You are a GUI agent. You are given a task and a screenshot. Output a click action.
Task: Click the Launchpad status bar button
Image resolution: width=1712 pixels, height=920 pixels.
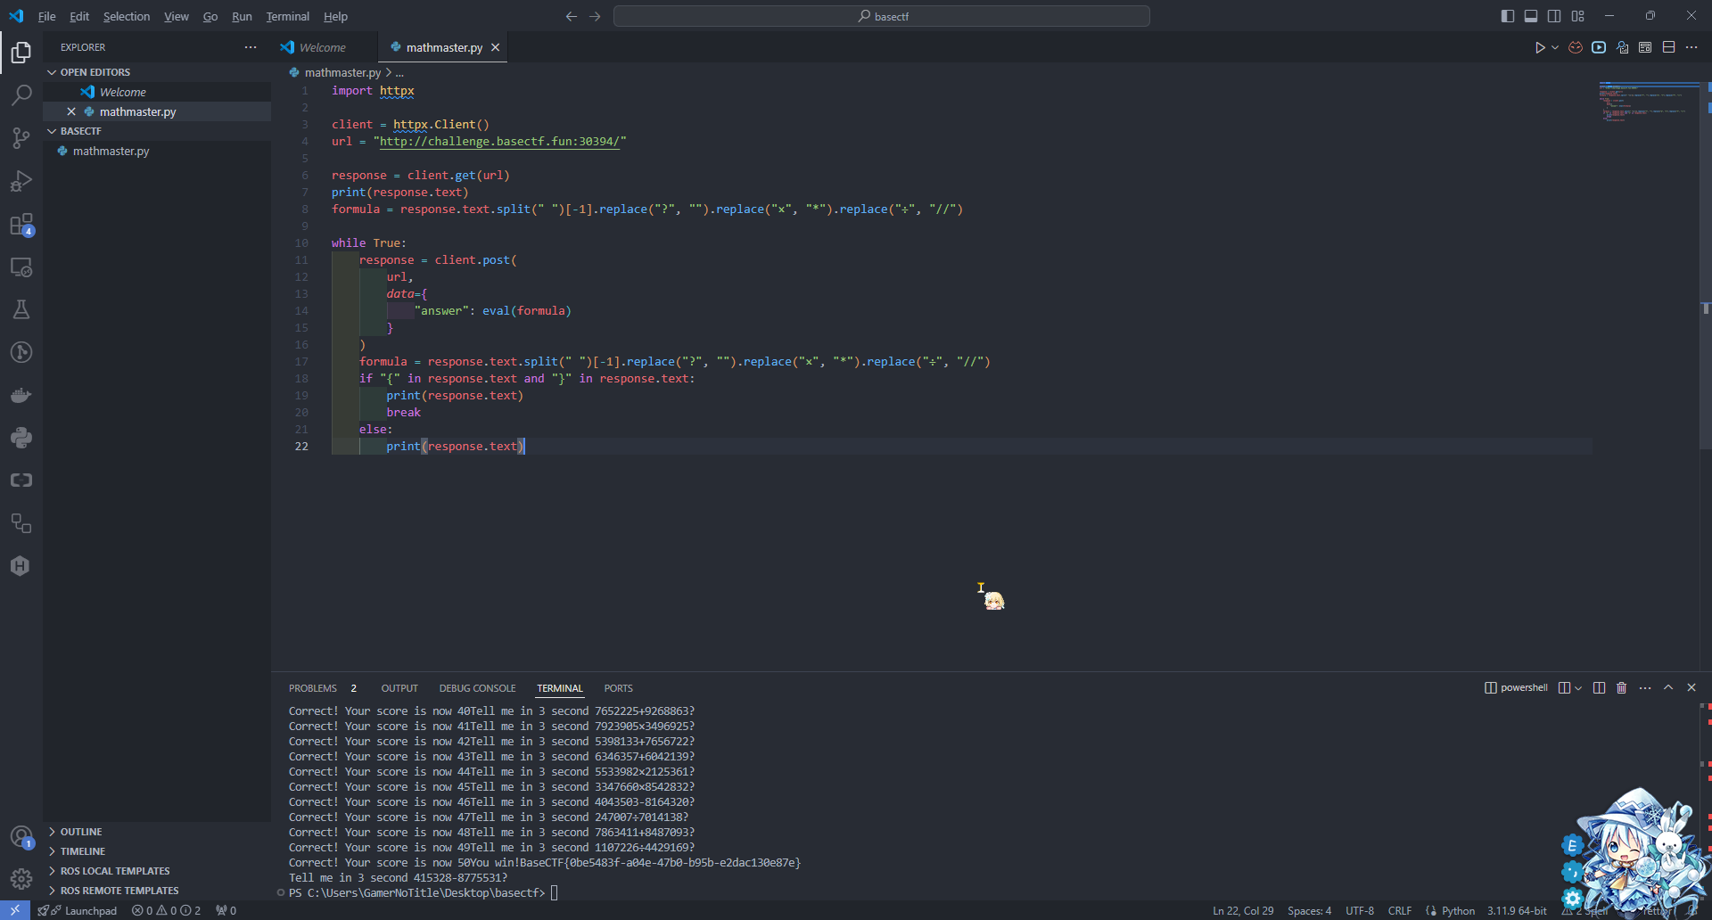click(x=90, y=910)
